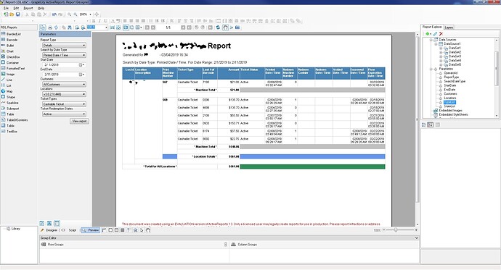
Task: Toggle bold formatting button
Action: coord(94,21)
